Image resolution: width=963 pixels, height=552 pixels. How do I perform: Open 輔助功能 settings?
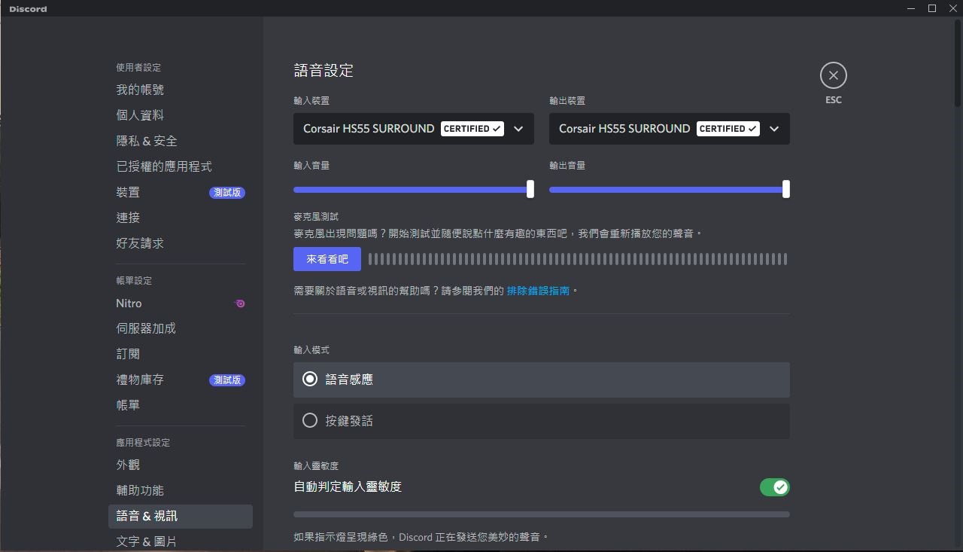(181, 490)
